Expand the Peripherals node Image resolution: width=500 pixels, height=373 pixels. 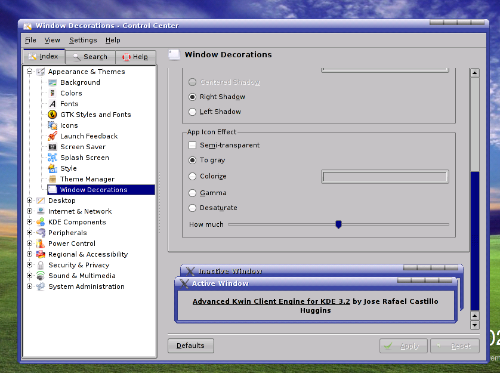29,233
